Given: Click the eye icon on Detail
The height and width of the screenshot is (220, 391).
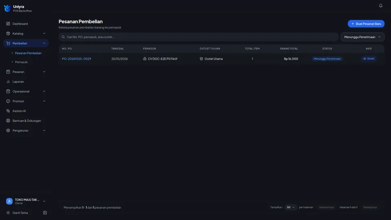Looking at the screenshot, I should click(365, 59).
